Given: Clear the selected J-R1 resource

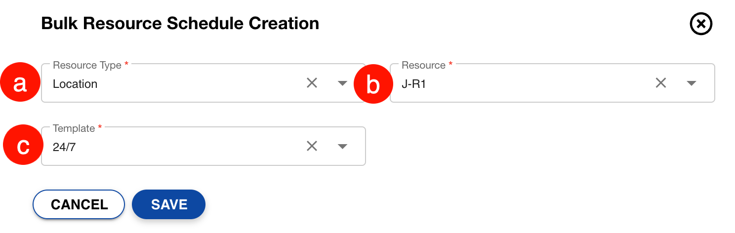Looking at the screenshot, I should [x=661, y=83].
